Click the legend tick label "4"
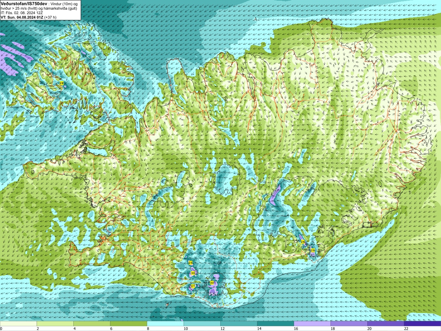The width and height of the screenshot is (441, 331). tap(74, 329)
